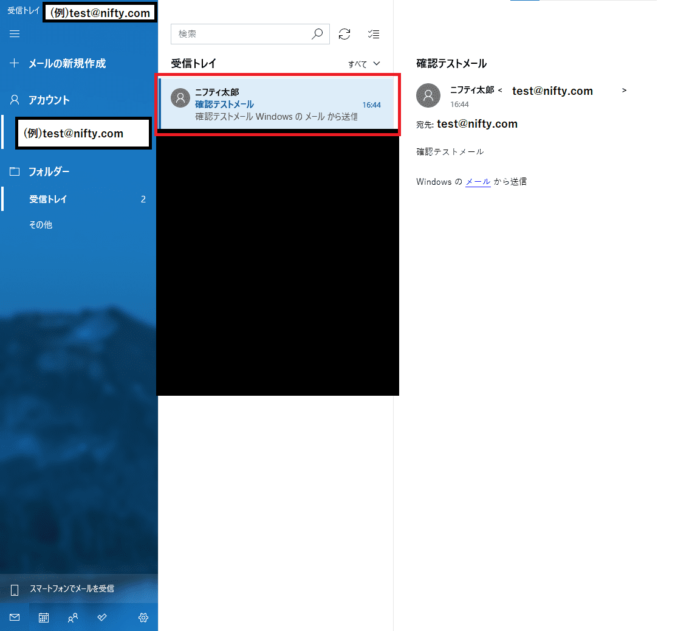Select the 受信トレイ folder

point(49,199)
